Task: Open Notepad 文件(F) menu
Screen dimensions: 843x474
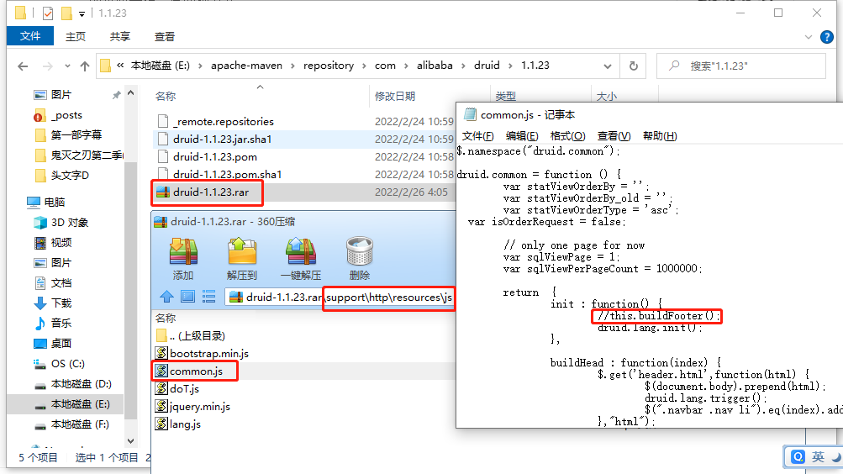Action: pos(477,136)
